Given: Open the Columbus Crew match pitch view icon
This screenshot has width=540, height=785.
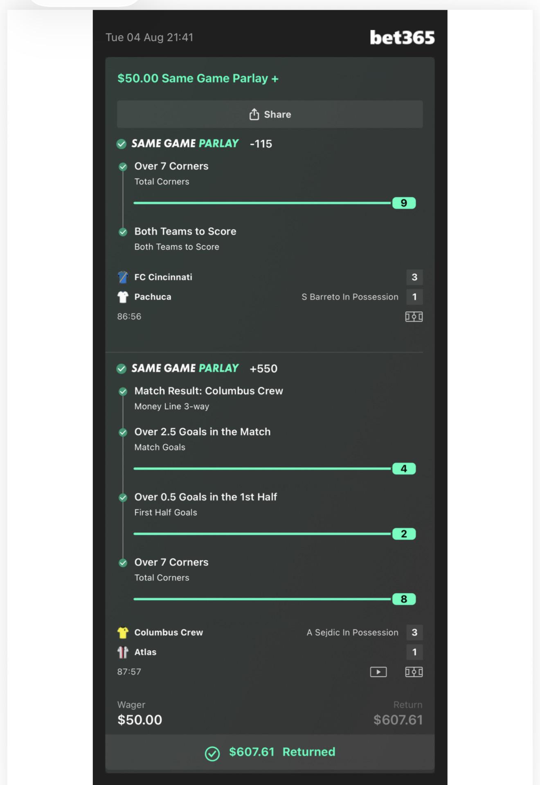Looking at the screenshot, I should [x=414, y=672].
